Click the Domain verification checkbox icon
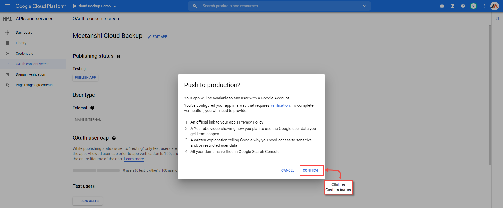Image resolution: width=503 pixels, height=208 pixels. click(x=7, y=74)
